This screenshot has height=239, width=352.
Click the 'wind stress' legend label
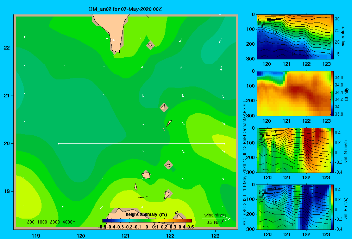click(x=215, y=215)
